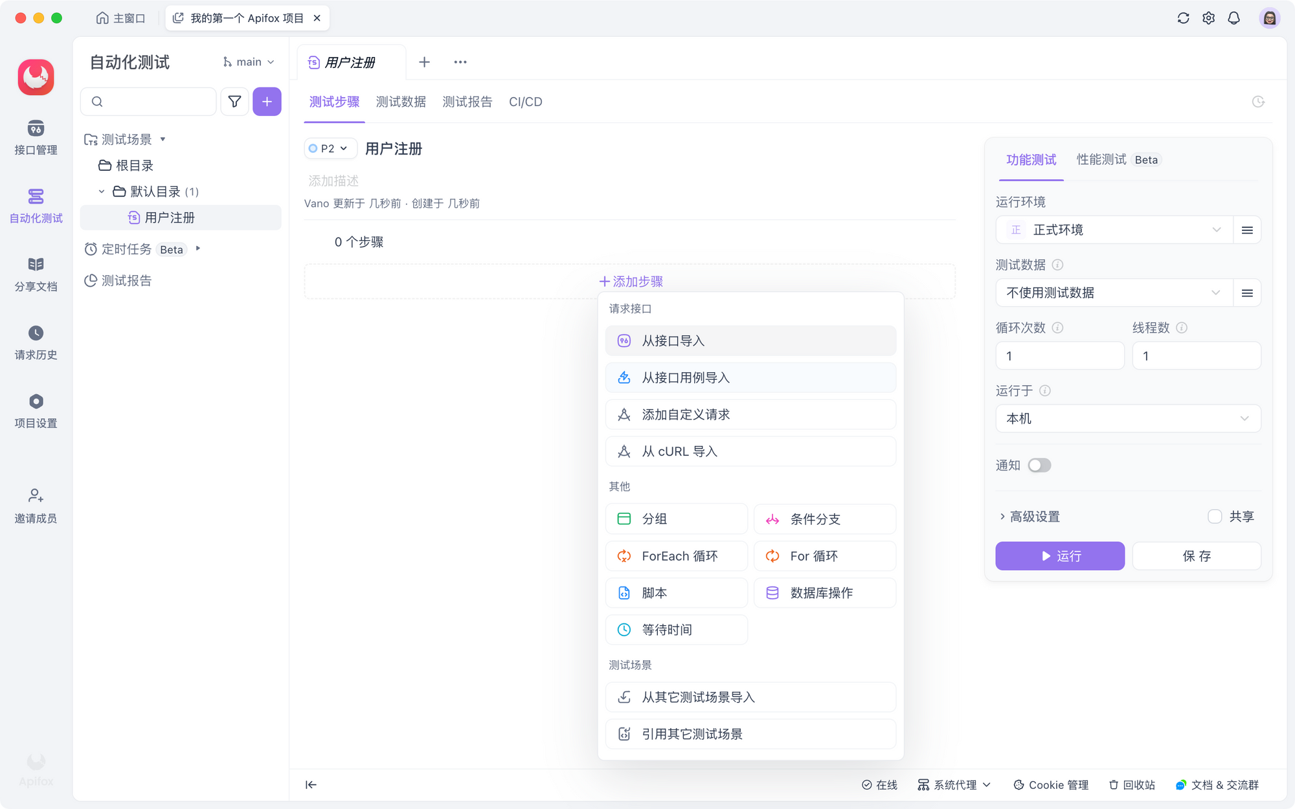Check the 共享 checkbox
Screen dimensions: 1295x809
click(x=1215, y=516)
